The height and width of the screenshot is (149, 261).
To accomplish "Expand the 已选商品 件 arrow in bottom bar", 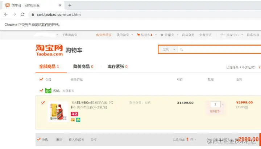I will 195,140.
